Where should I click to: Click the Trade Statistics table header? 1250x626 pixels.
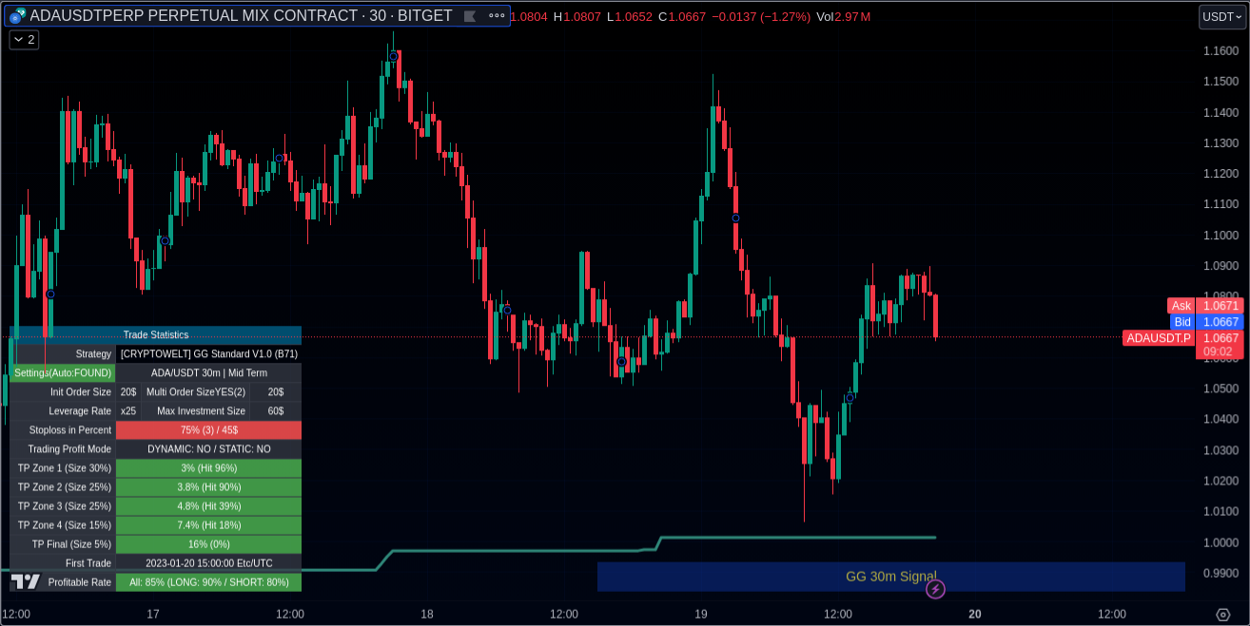[155, 334]
